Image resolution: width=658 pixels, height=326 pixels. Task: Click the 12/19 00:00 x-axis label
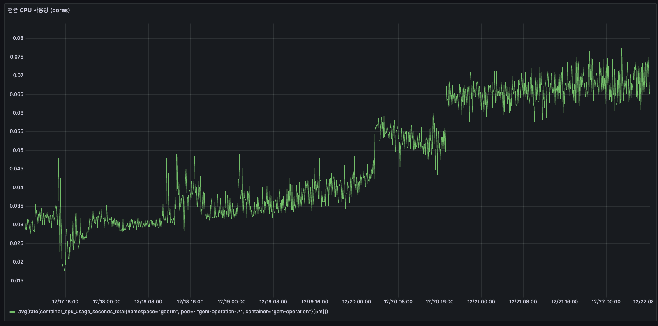[232, 302]
